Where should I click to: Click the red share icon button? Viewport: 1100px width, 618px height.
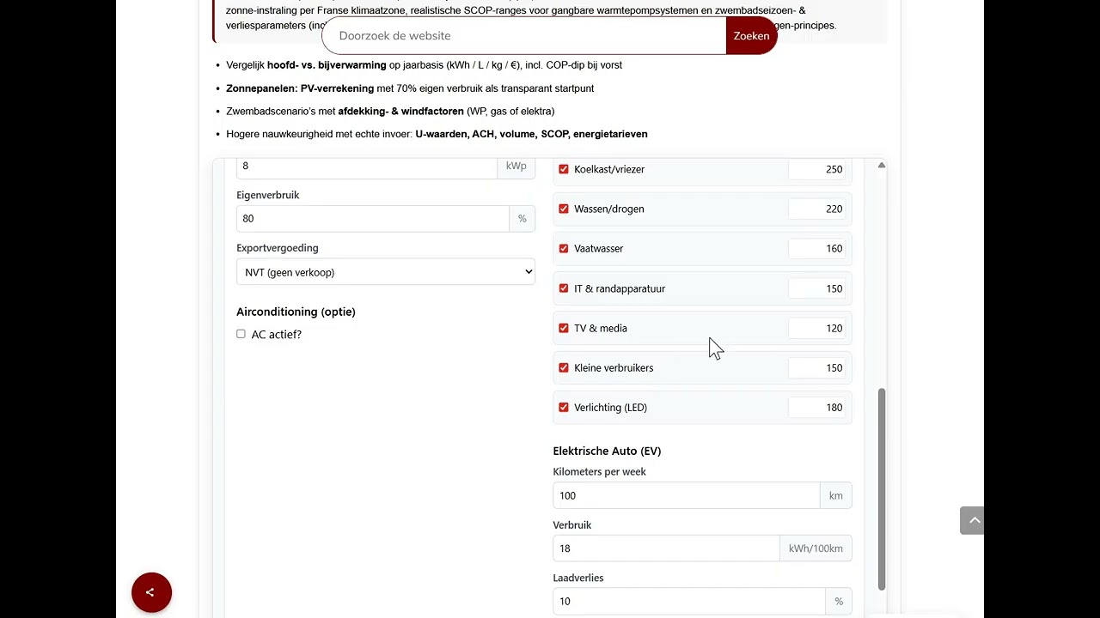(151, 592)
